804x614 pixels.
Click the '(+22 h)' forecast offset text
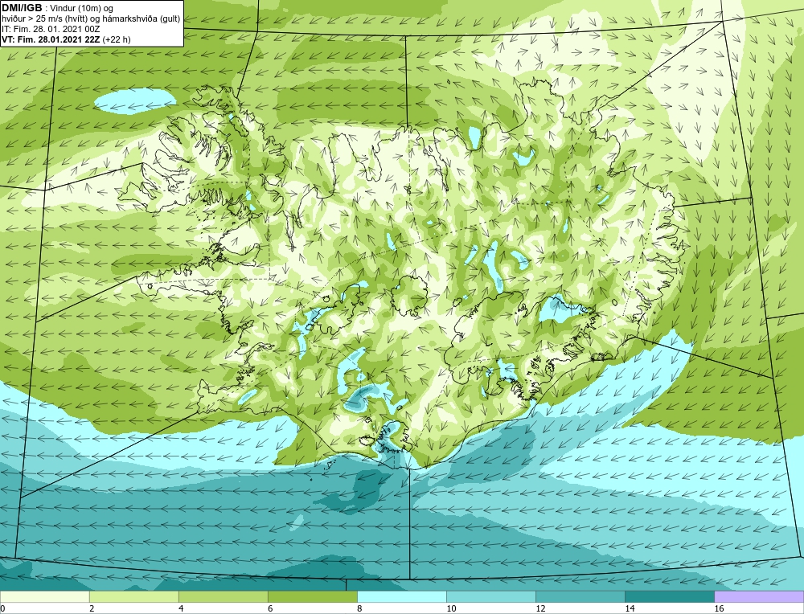117,39
